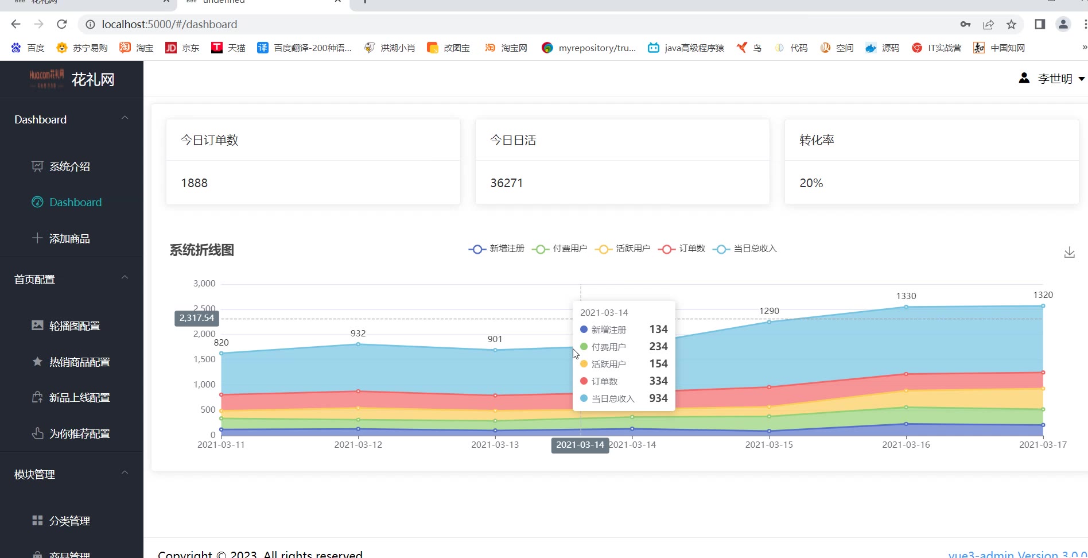Open the 源码 bookmark
Image resolution: width=1088 pixels, height=558 pixels.
tap(883, 48)
